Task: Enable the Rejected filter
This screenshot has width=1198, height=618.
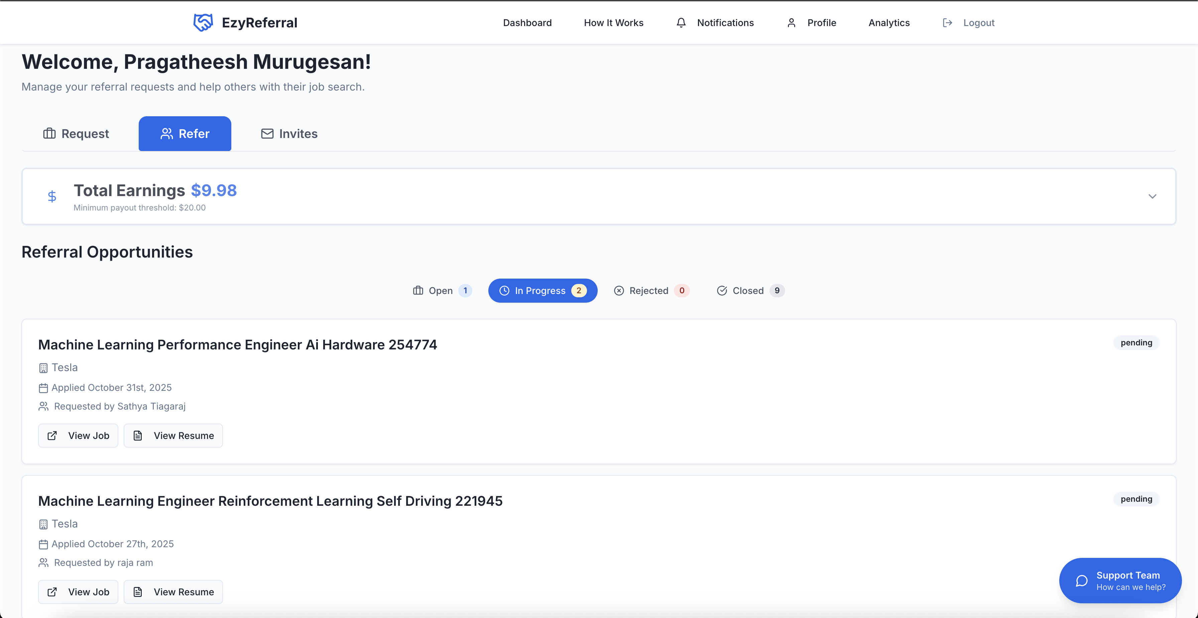Action: [x=650, y=290]
